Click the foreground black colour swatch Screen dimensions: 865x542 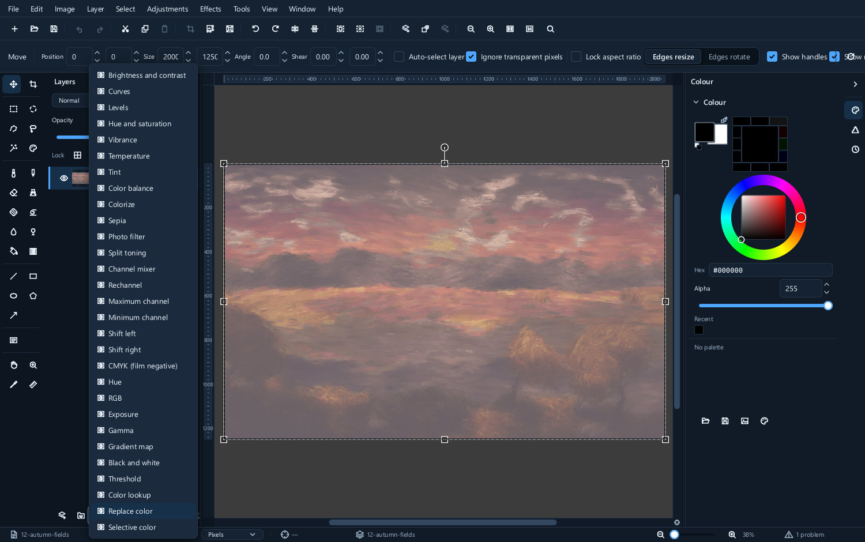pyautogui.click(x=704, y=132)
